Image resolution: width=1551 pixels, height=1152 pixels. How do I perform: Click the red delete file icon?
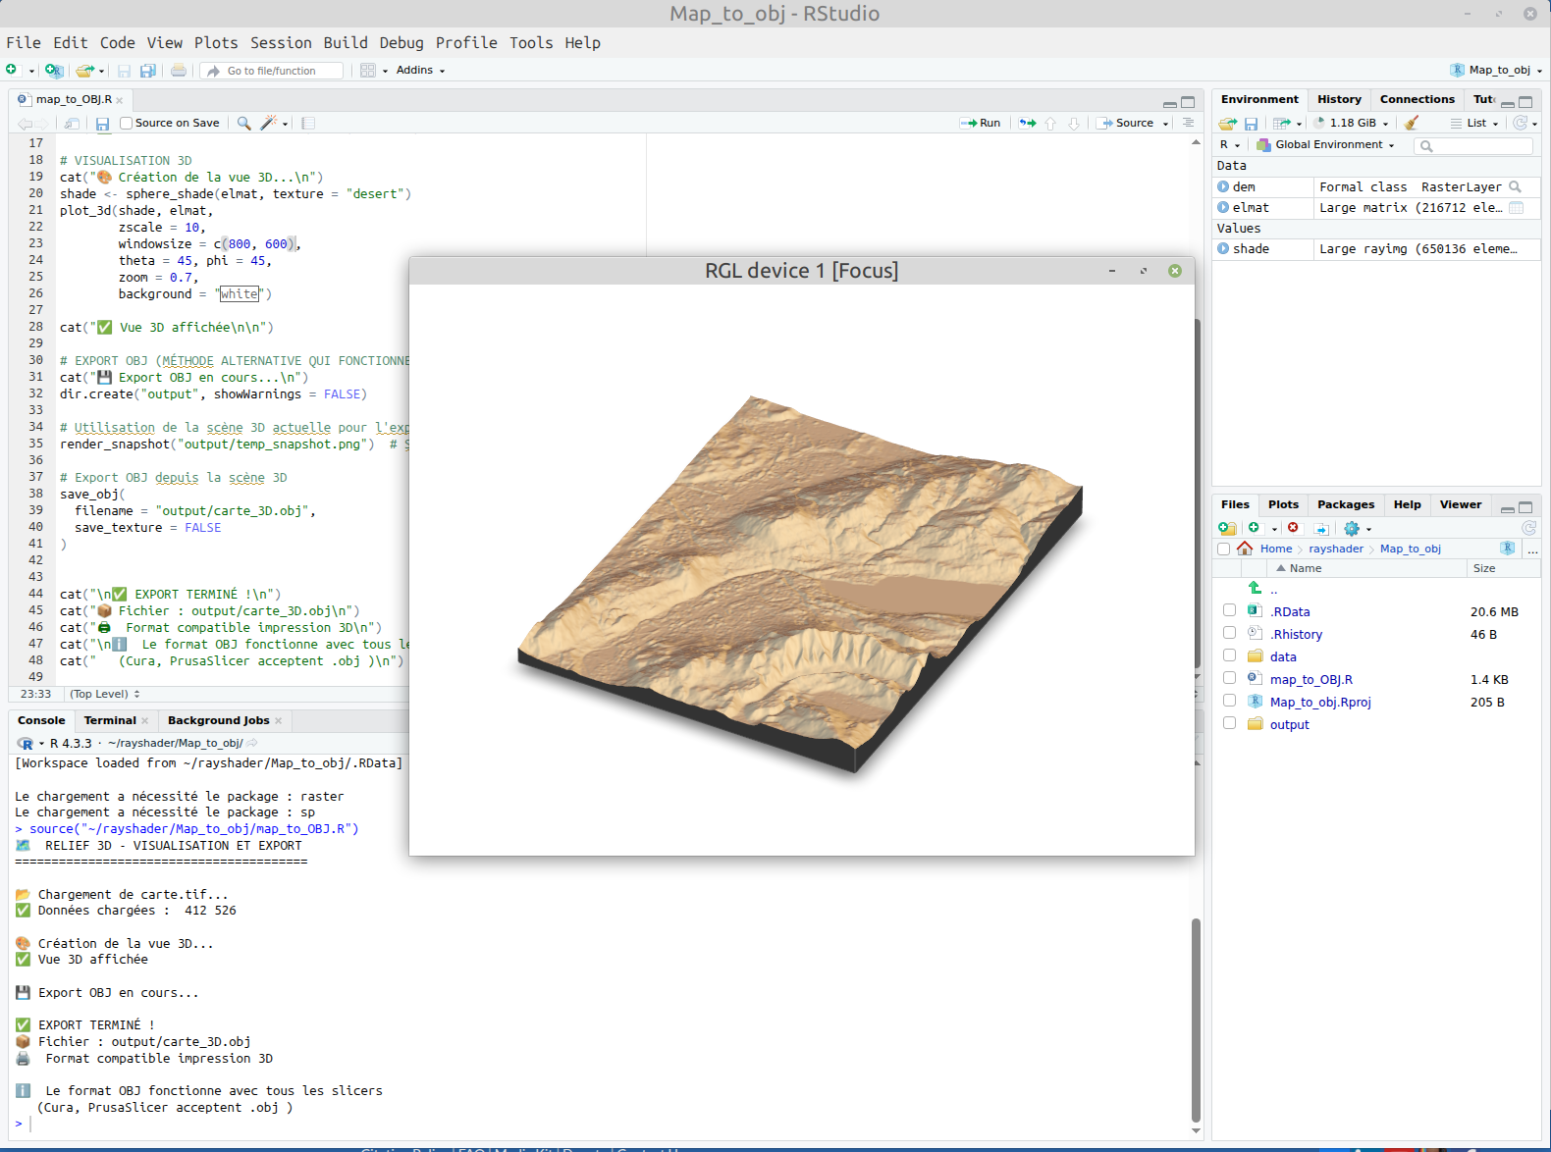(x=1293, y=528)
